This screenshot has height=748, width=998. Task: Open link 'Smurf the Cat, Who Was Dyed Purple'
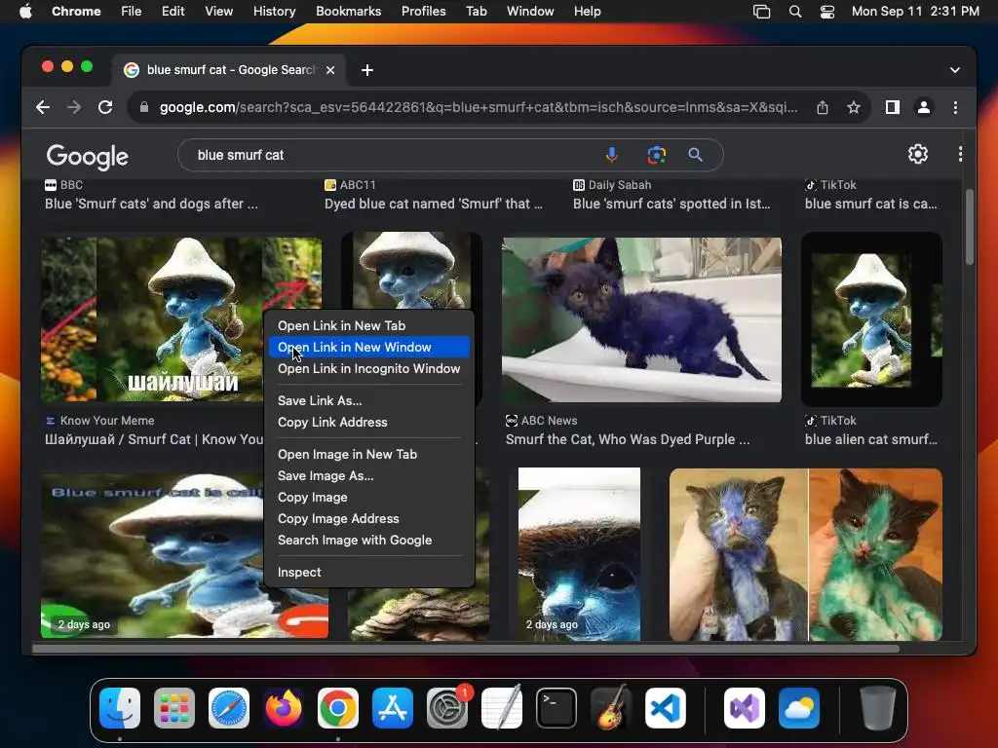pos(628,439)
